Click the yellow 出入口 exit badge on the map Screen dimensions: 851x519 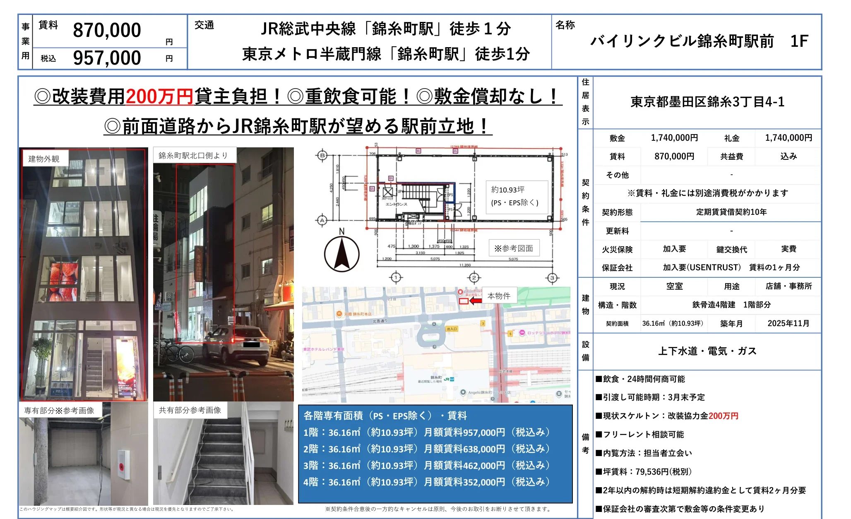tap(452, 329)
